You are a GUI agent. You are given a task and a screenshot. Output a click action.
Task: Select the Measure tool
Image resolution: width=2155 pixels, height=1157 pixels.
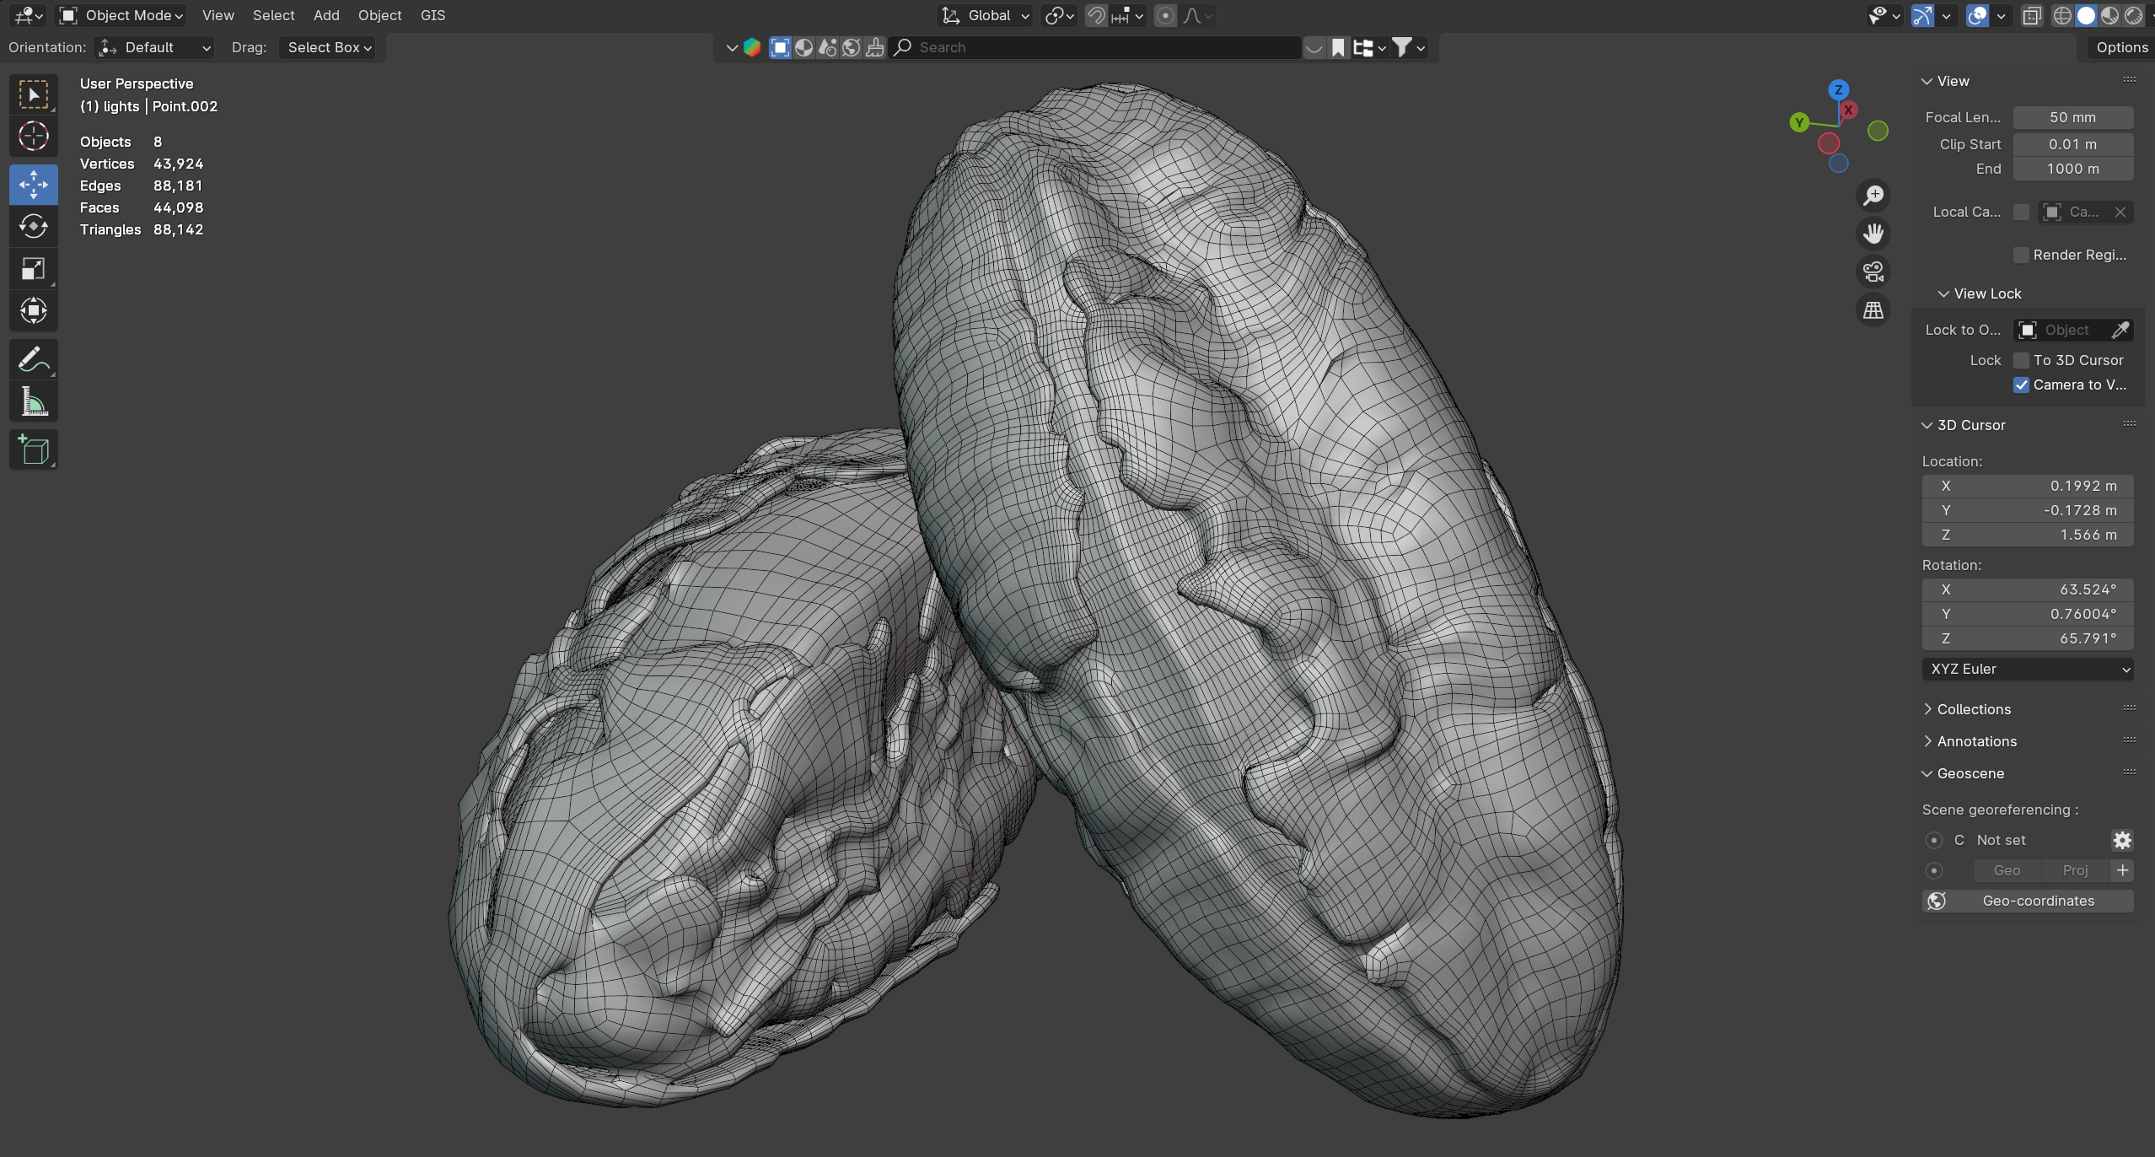tap(34, 402)
